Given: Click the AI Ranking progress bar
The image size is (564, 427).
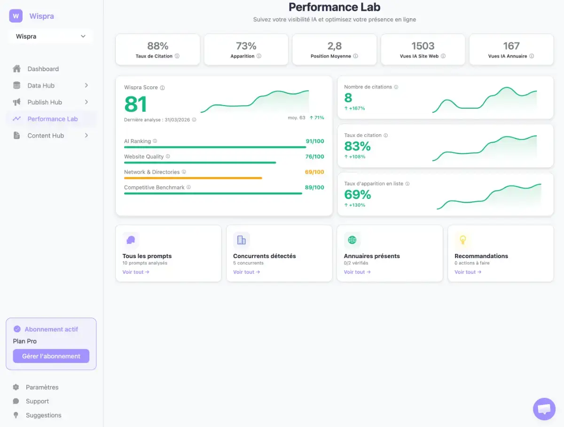Looking at the screenshot, I should coord(215,147).
